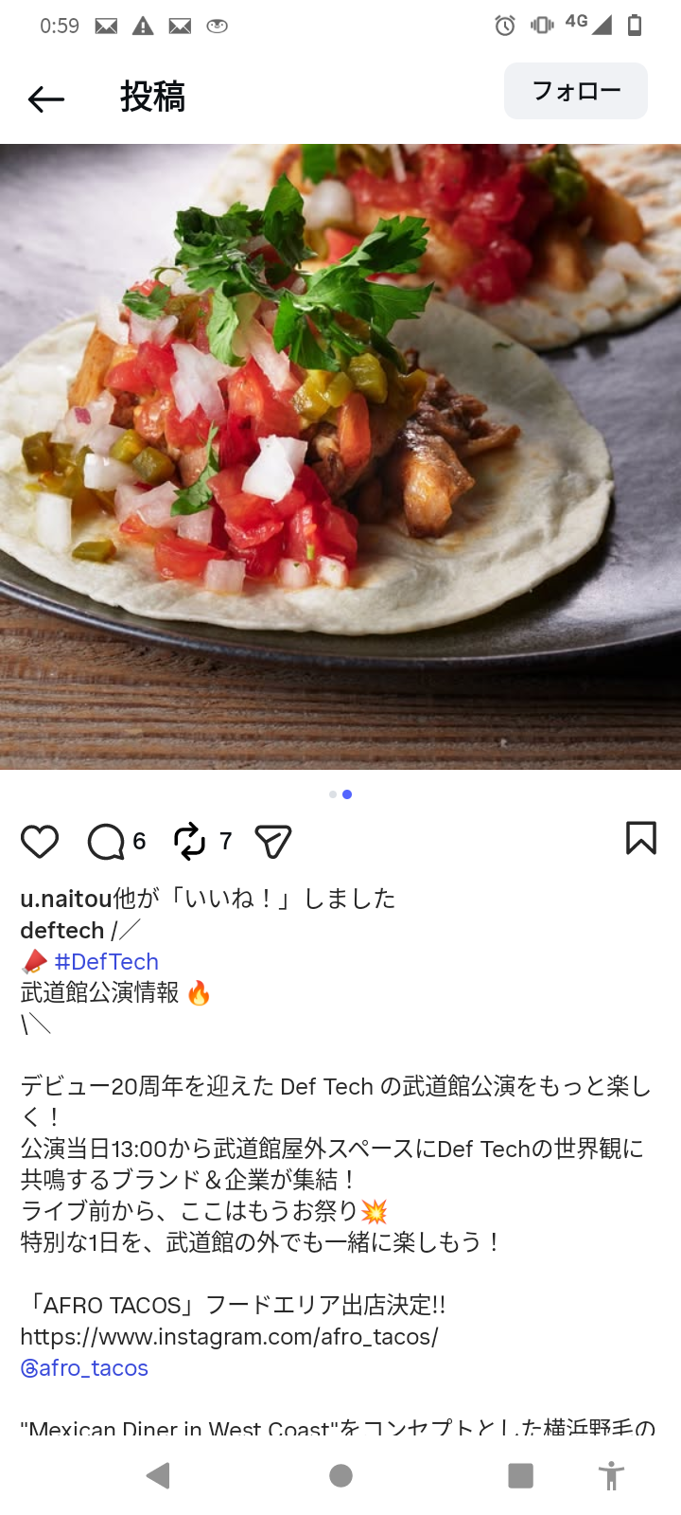Screen dimensions: 681x1515
Task: Open recent apps square button
Action: [520, 1475]
